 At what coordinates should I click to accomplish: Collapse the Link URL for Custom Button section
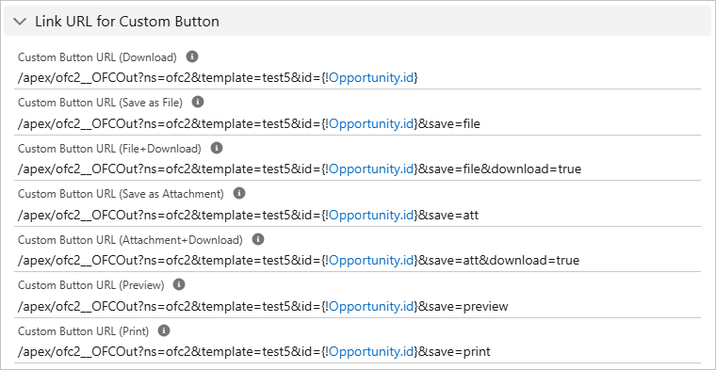coord(20,22)
